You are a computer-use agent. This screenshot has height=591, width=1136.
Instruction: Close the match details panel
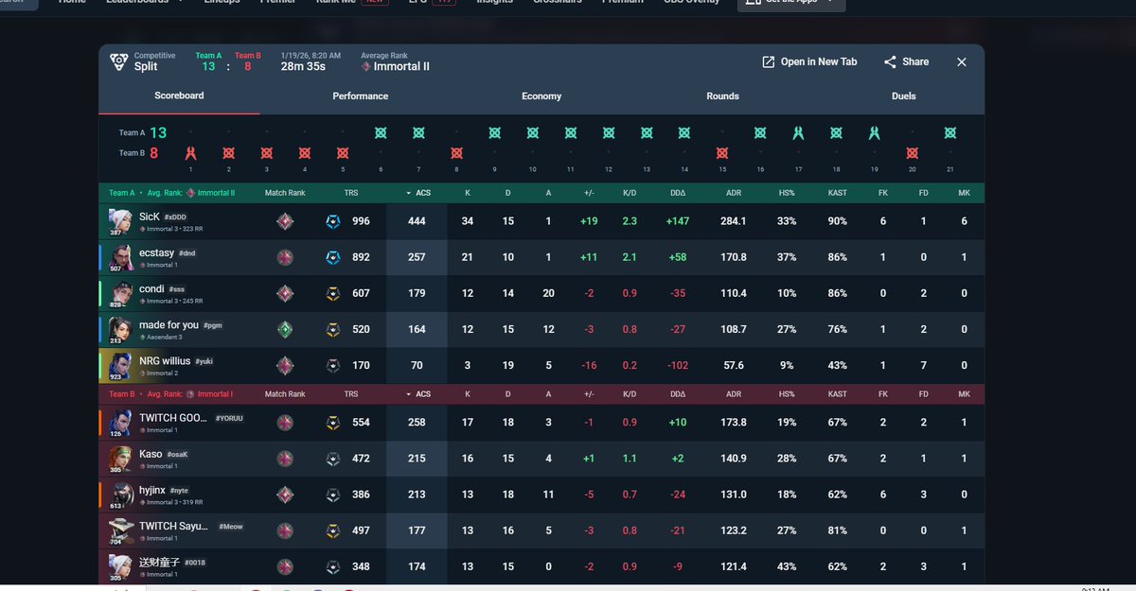[x=961, y=61]
